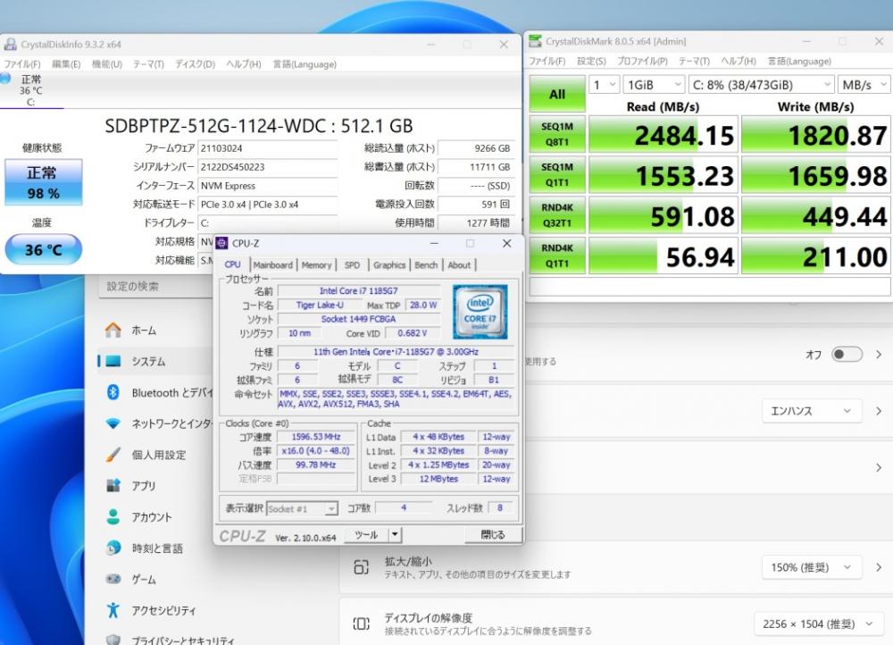Run the RND4K Q32T1 test
Screen dimensions: 893x645
coord(557,215)
